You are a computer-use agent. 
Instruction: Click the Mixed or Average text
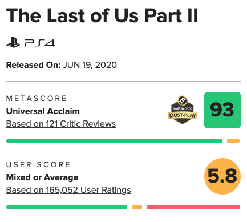click(42, 177)
